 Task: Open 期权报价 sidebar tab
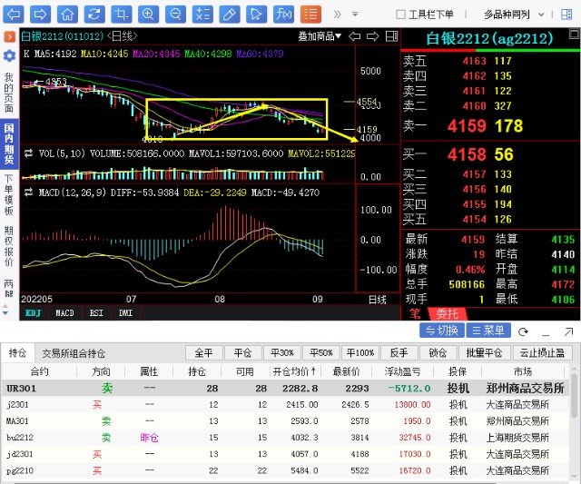8,246
